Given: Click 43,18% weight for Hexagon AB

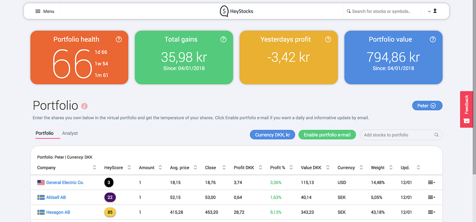Looking at the screenshot, I should [x=378, y=212].
